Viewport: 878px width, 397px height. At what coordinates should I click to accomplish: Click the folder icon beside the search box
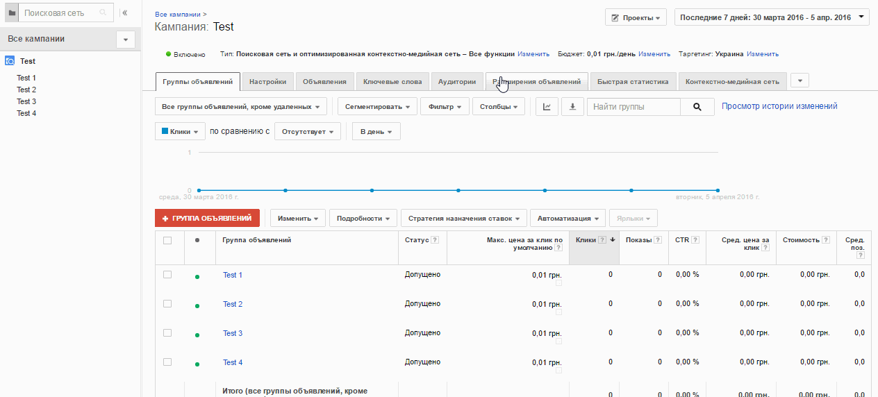point(12,12)
